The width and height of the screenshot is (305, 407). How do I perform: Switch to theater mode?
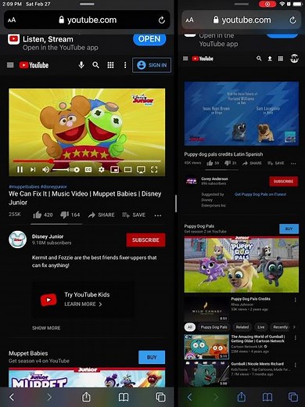coord(127,170)
